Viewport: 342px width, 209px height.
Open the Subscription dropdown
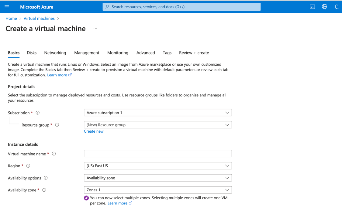pyautogui.click(x=158, y=113)
